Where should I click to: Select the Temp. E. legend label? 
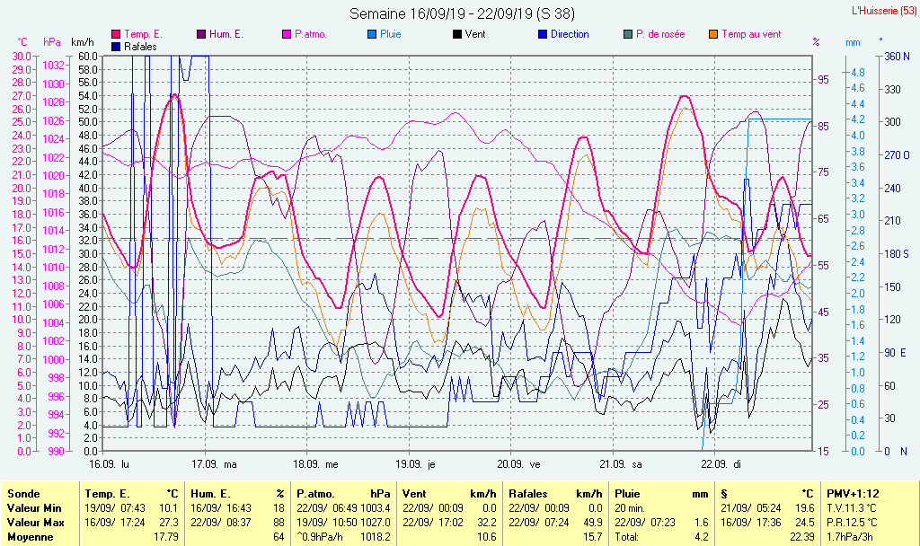pos(143,35)
